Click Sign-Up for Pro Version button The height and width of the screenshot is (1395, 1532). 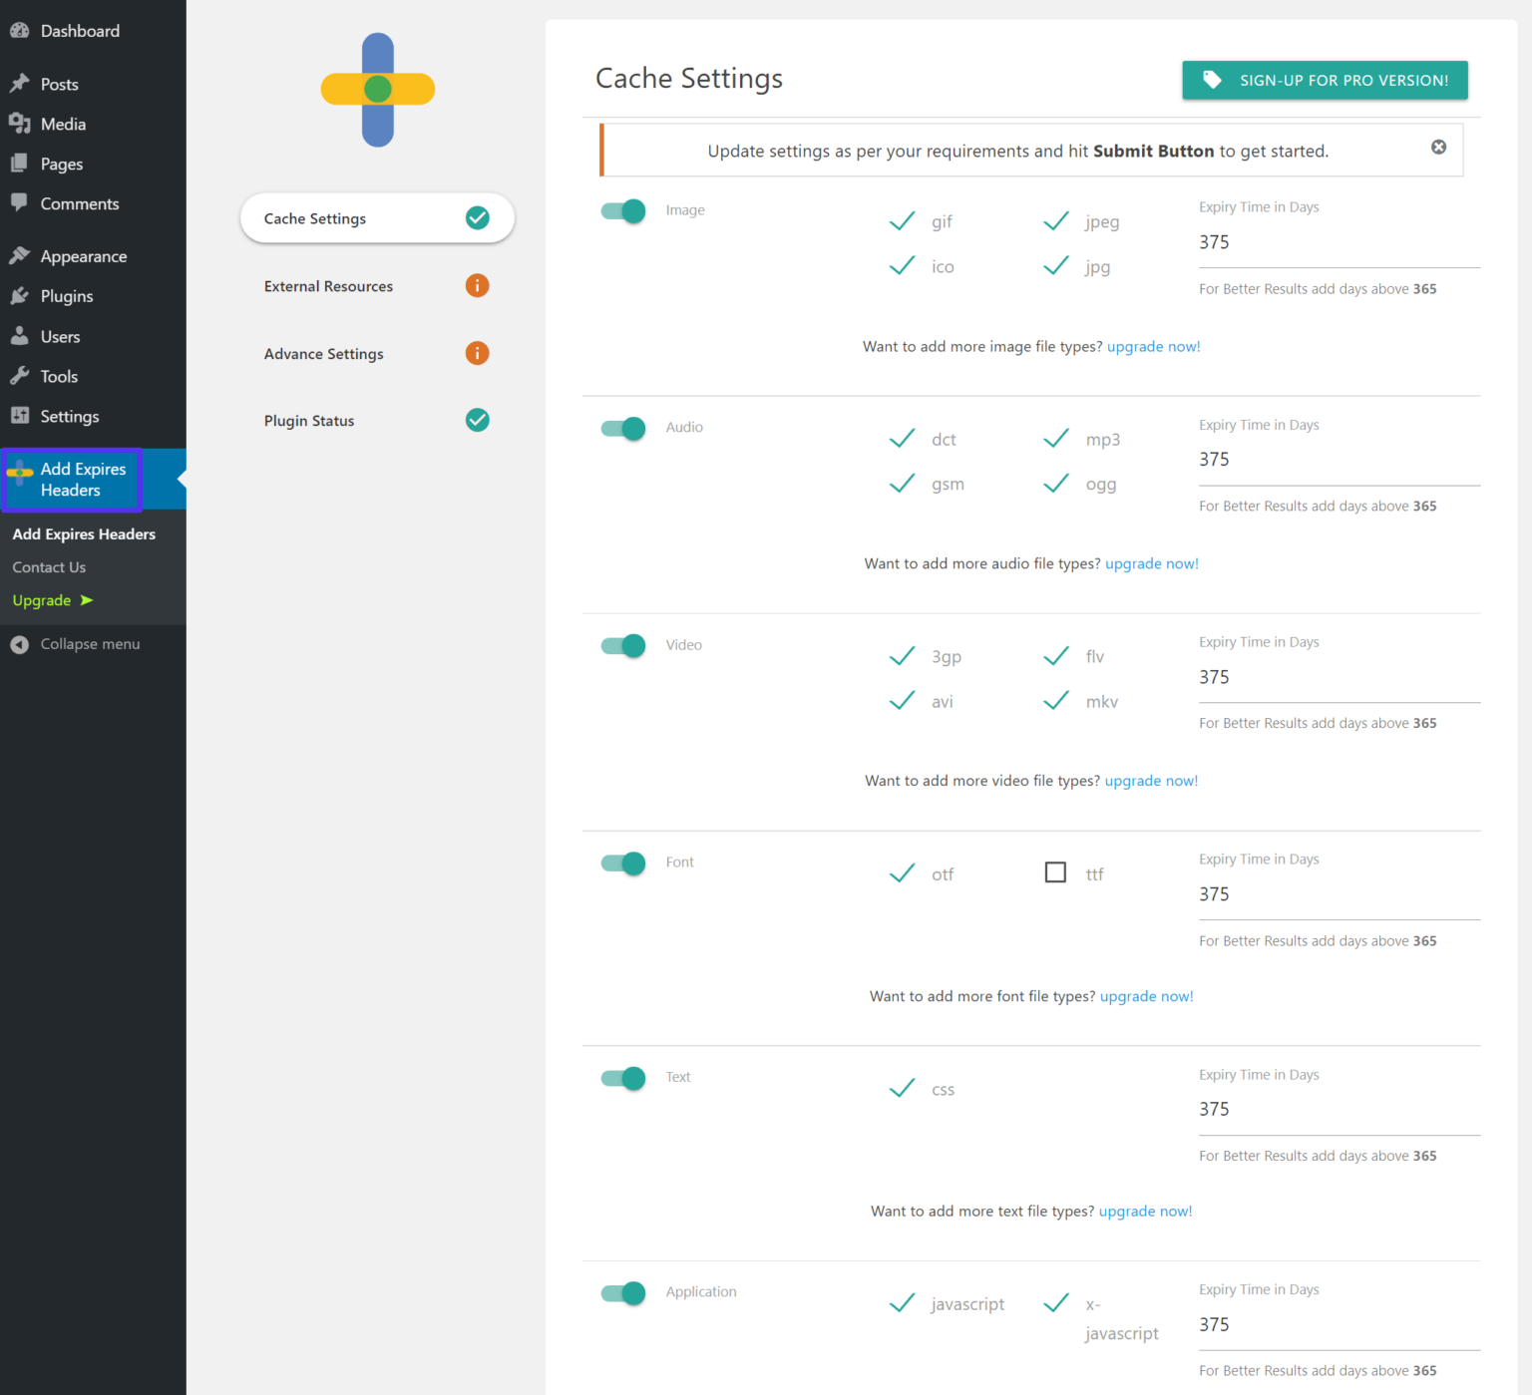1325,81
